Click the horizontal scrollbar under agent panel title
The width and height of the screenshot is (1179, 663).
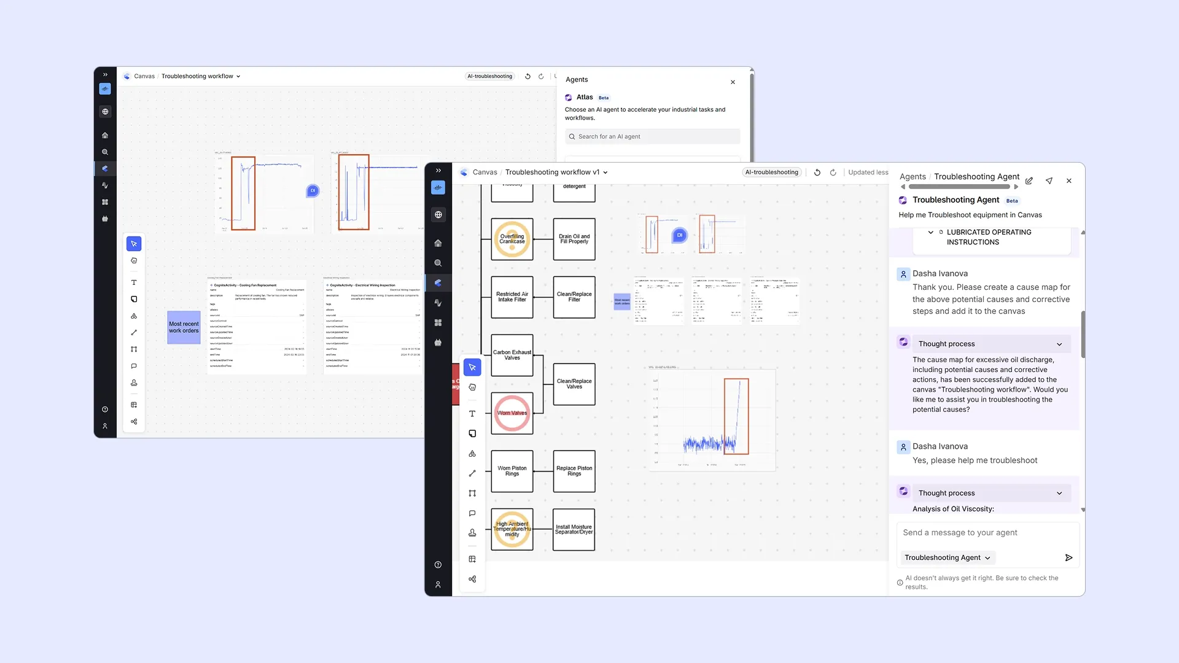click(x=959, y=187)
